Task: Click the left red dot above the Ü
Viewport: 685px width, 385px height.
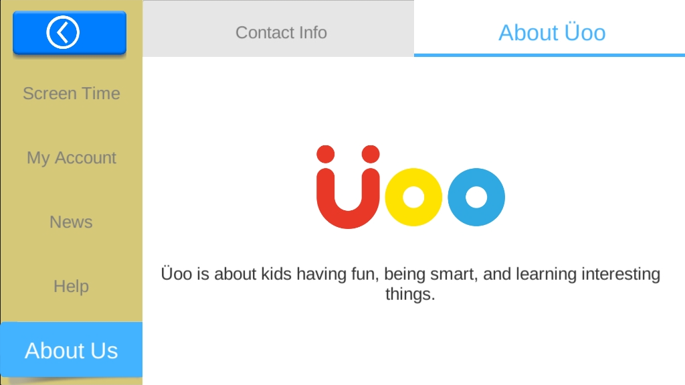Action: (326, 154)
